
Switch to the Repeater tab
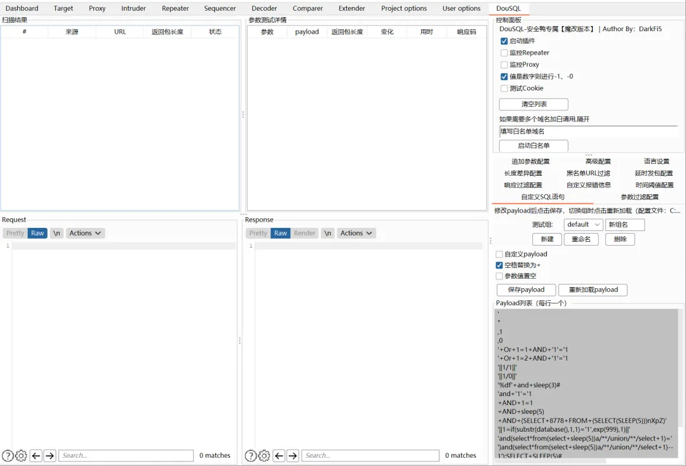coord(175,8)
